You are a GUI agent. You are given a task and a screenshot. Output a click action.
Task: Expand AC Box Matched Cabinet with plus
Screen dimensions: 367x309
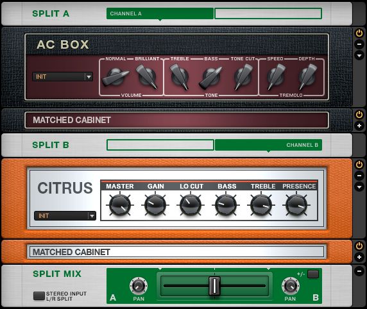click(x=359, y=126)
